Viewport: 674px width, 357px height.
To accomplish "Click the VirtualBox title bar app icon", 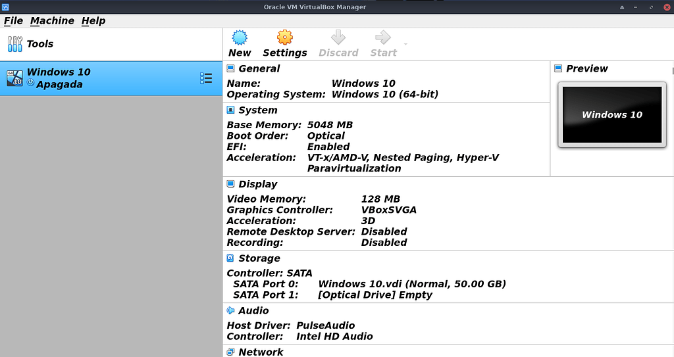I will pyautogui.click(x=5, y=7).
